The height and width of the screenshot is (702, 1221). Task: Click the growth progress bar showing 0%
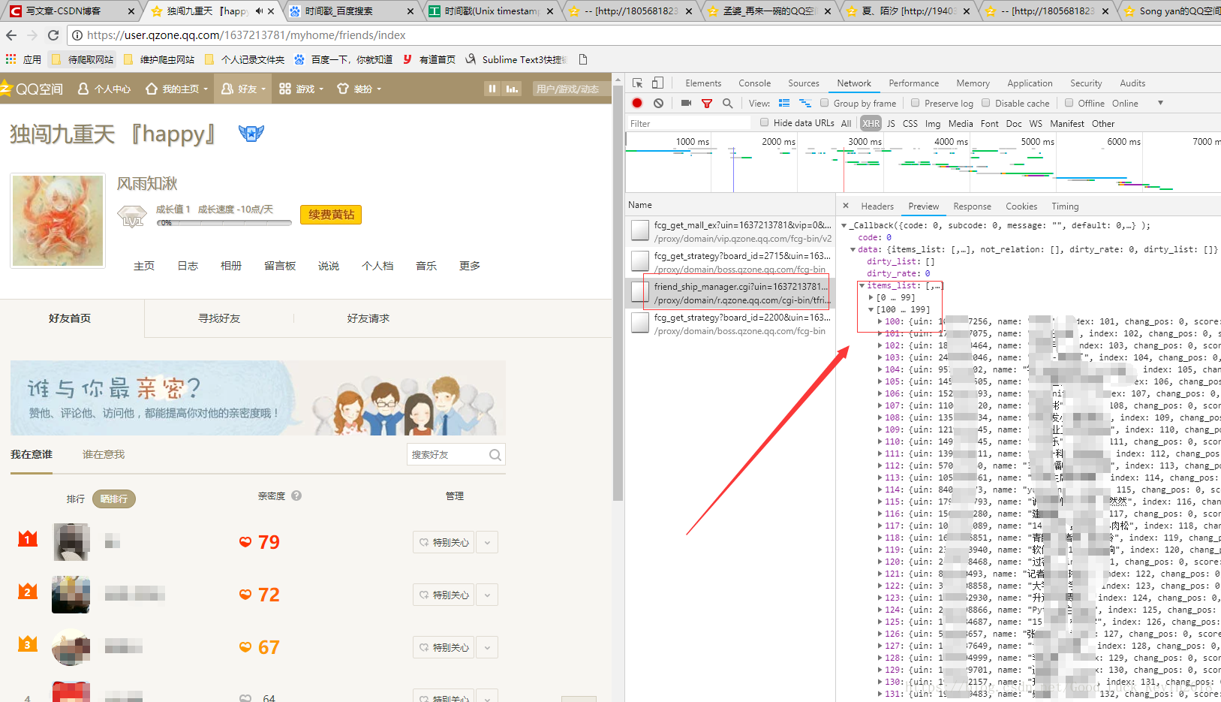224,223
